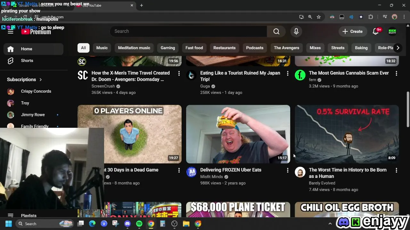Select the Baking chip
The height and width of the screenshot is (230, 410).
(x=361, y=48)
